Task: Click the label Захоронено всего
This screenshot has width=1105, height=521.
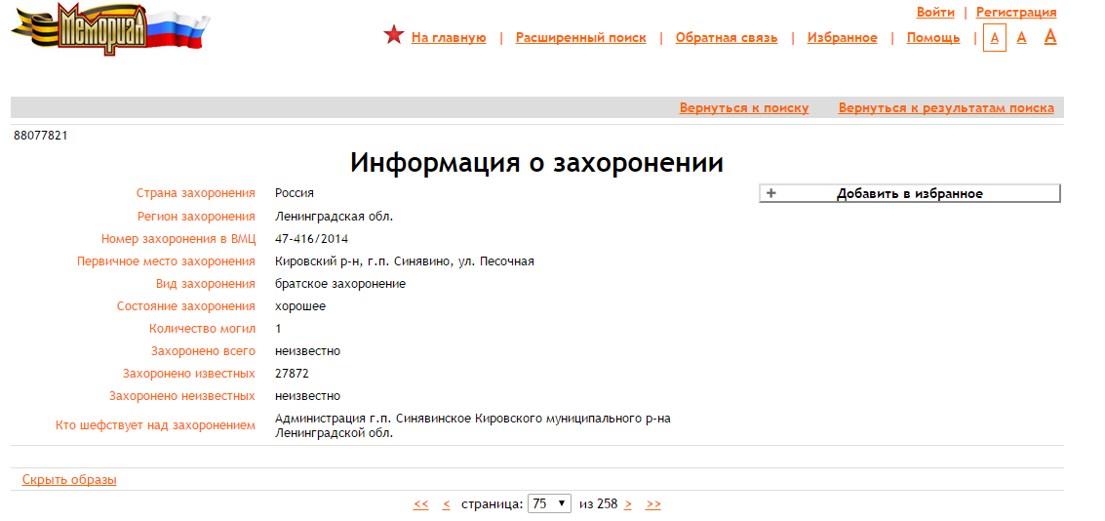Action: pos(204,351)
